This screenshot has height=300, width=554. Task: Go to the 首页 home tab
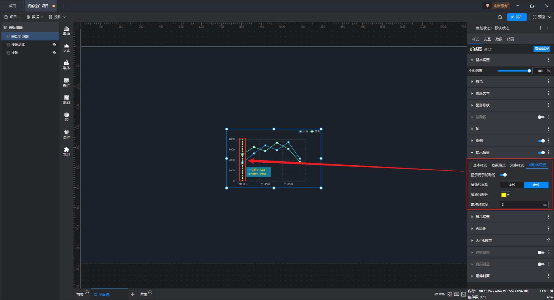point(12,6)
